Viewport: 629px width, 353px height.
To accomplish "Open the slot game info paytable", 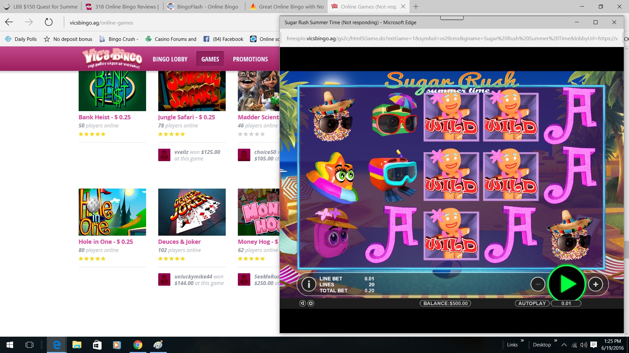I will (309, 284).
